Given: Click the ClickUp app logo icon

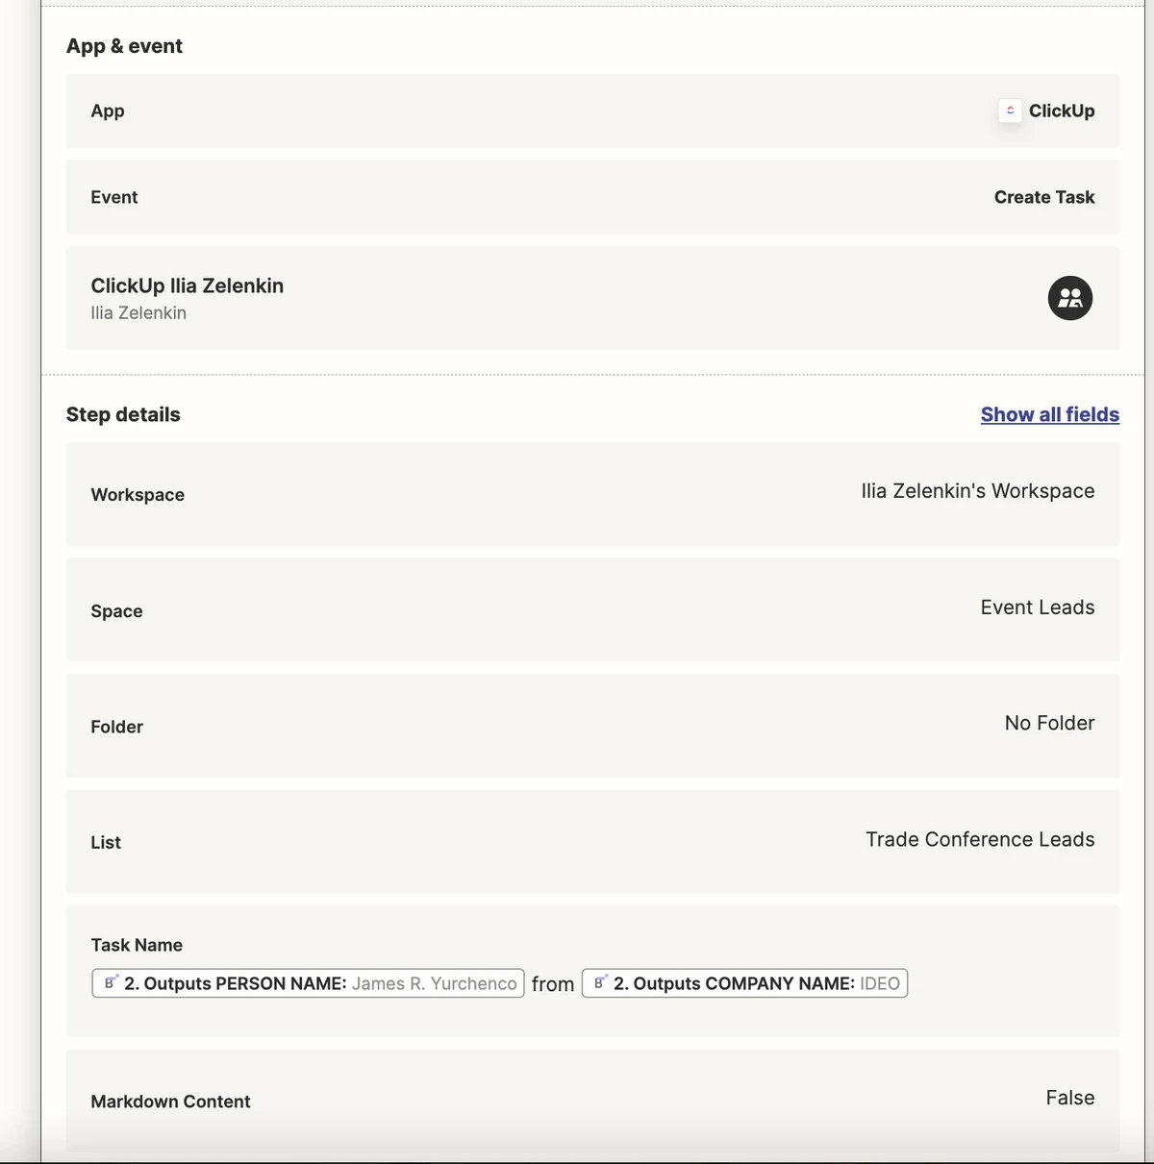Looking at the screenshot, I should [1010, 111].
